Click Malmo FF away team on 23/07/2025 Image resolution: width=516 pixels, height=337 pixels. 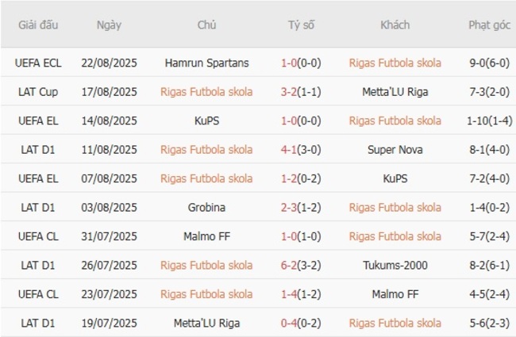click(395, 294)
